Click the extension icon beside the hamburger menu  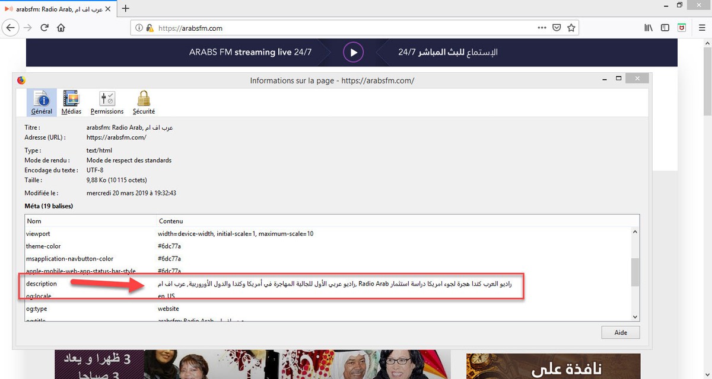(682, 27)
